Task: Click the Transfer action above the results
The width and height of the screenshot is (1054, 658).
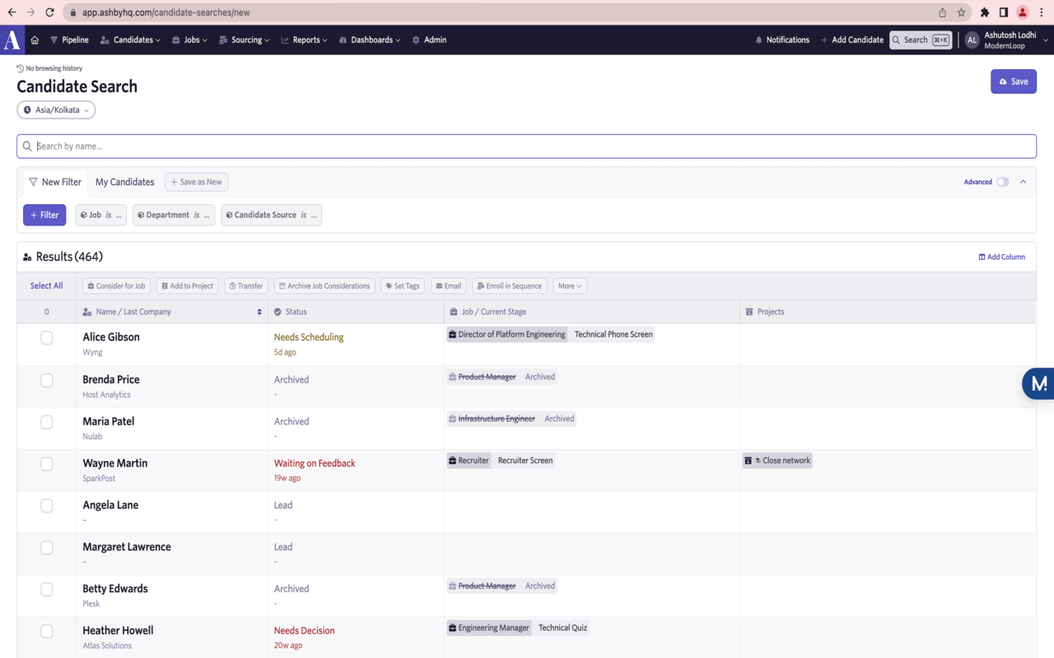Action: (x=245, y=285)
